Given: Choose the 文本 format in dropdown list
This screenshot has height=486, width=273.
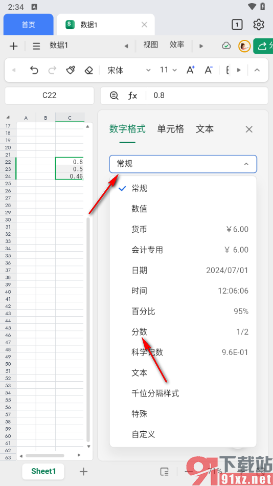Looking at the screenshot, I should click(x=183, y=373).
